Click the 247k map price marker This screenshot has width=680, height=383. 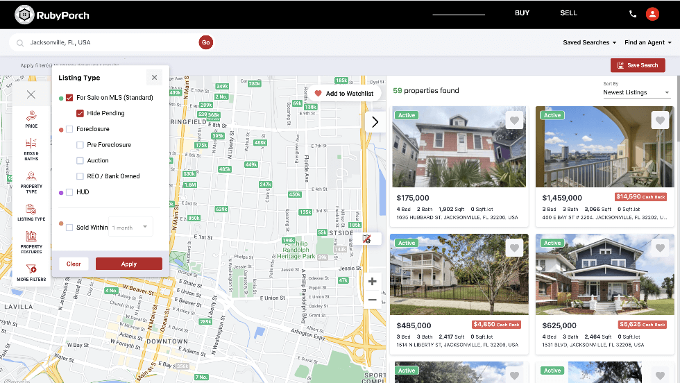265,185
